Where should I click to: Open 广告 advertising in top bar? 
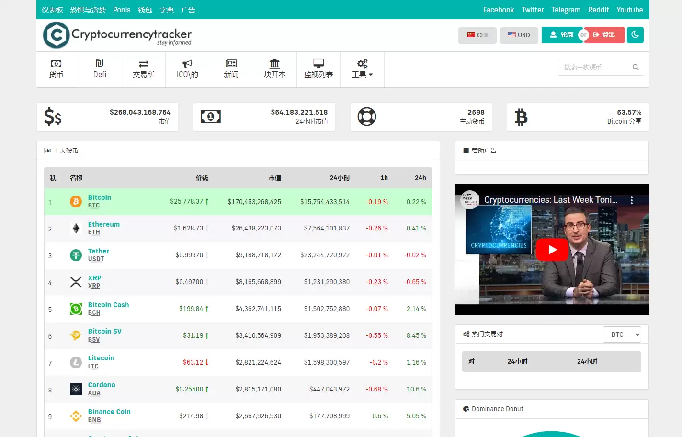(x=188, y=10)
